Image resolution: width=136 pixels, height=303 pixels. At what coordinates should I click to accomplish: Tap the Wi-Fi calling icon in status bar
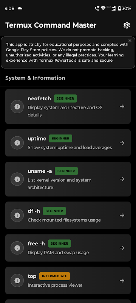coord(97,8)
